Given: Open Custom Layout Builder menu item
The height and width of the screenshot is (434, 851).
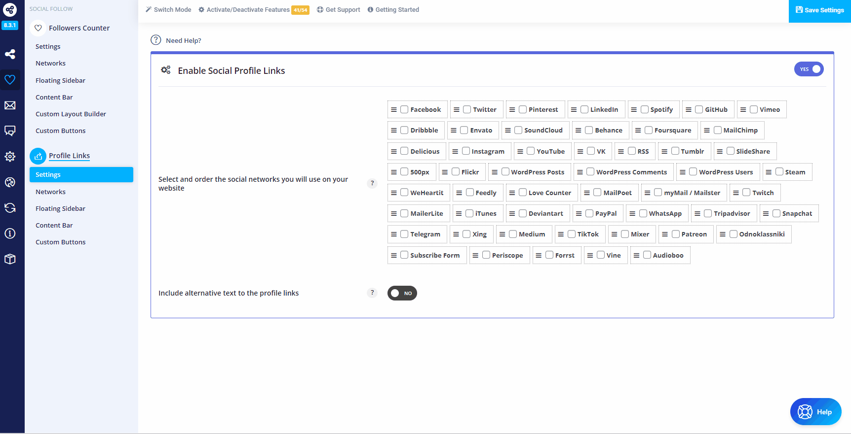Looking at the screenshot, I should pos(71,114).
